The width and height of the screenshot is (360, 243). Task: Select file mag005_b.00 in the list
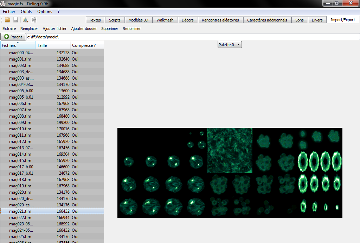[52, 91]
